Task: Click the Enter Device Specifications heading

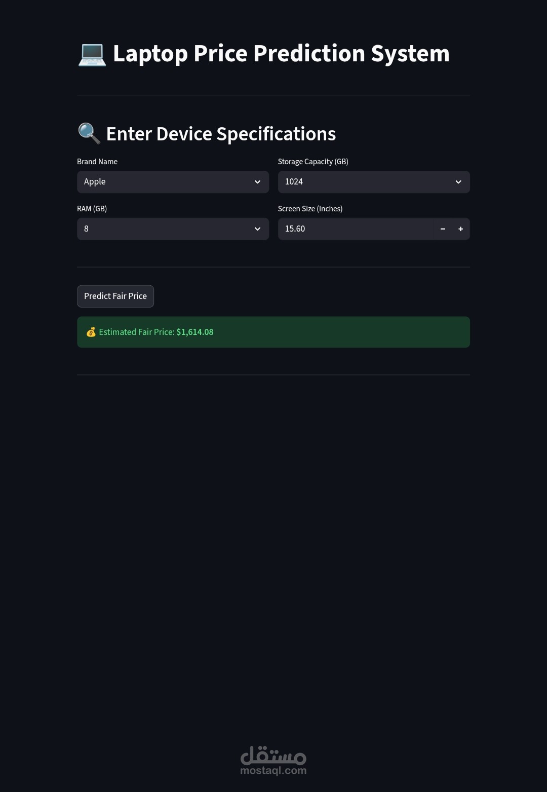Action: pyautogui.click(x=221, y=134)
